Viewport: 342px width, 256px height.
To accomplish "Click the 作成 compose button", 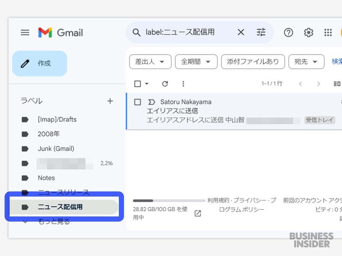I will click(40, 63).
